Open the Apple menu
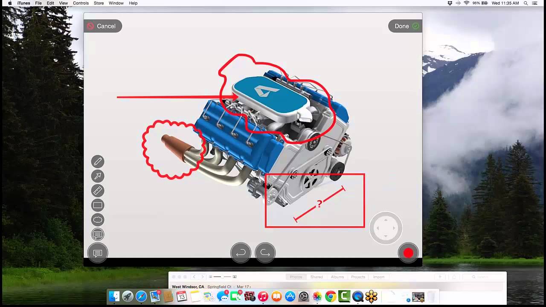The image size is (546, 307). coord(9,3)
